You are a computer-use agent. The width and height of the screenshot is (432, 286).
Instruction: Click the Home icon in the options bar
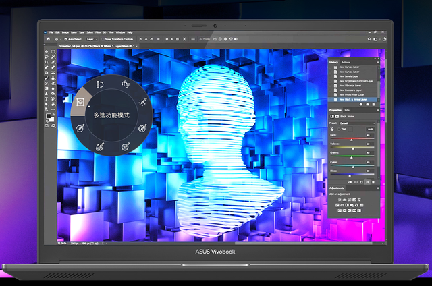click(49, 40)
